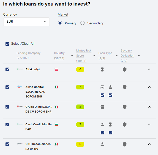Click the buyback shield icon for Alfakredyt
The width and height of the screenshot is (158, 155).
coord(124,70)
